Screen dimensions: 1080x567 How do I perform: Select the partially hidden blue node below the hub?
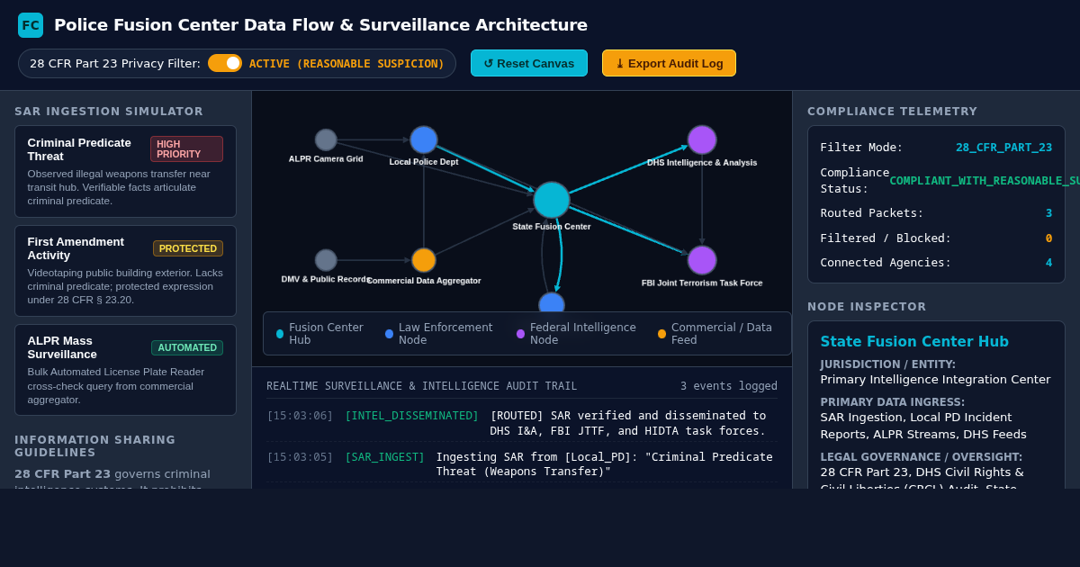[x=552, y=302]
